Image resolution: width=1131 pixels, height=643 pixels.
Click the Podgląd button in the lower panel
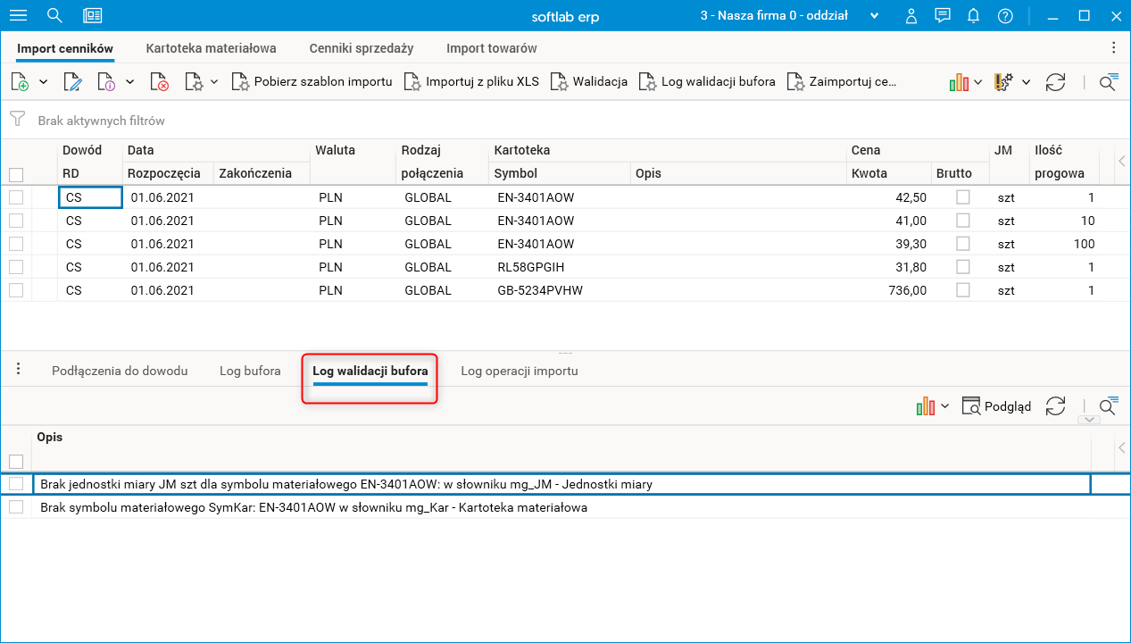[x=996, y=406]
